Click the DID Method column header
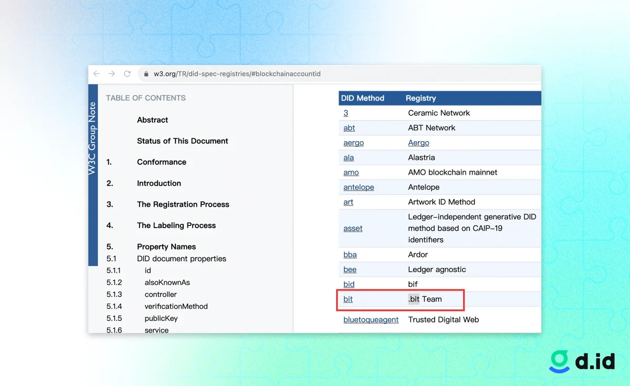The image size is (630, 386). point(362,98)
